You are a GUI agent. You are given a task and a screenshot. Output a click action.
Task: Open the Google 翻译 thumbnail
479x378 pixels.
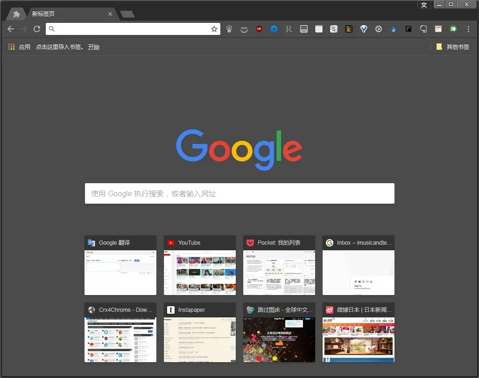coord(120,265)
